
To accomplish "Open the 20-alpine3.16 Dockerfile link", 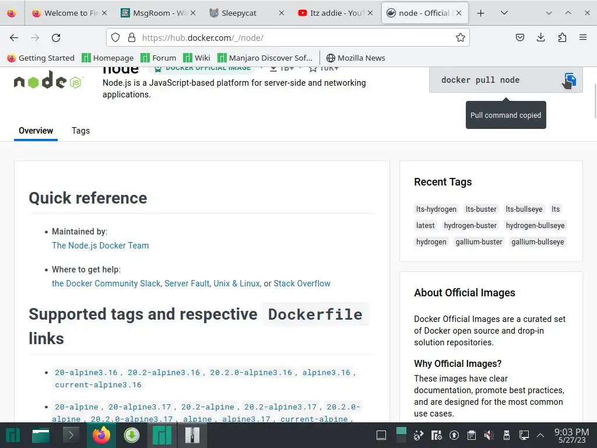I will coord(86,372).
